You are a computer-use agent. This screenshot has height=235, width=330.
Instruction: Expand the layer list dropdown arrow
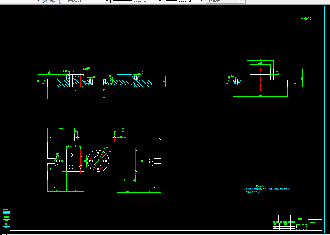38,1
